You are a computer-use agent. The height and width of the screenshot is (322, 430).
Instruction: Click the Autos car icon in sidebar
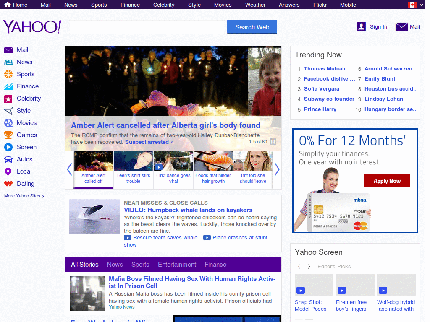pyautogui.click(x=8, y=160)
